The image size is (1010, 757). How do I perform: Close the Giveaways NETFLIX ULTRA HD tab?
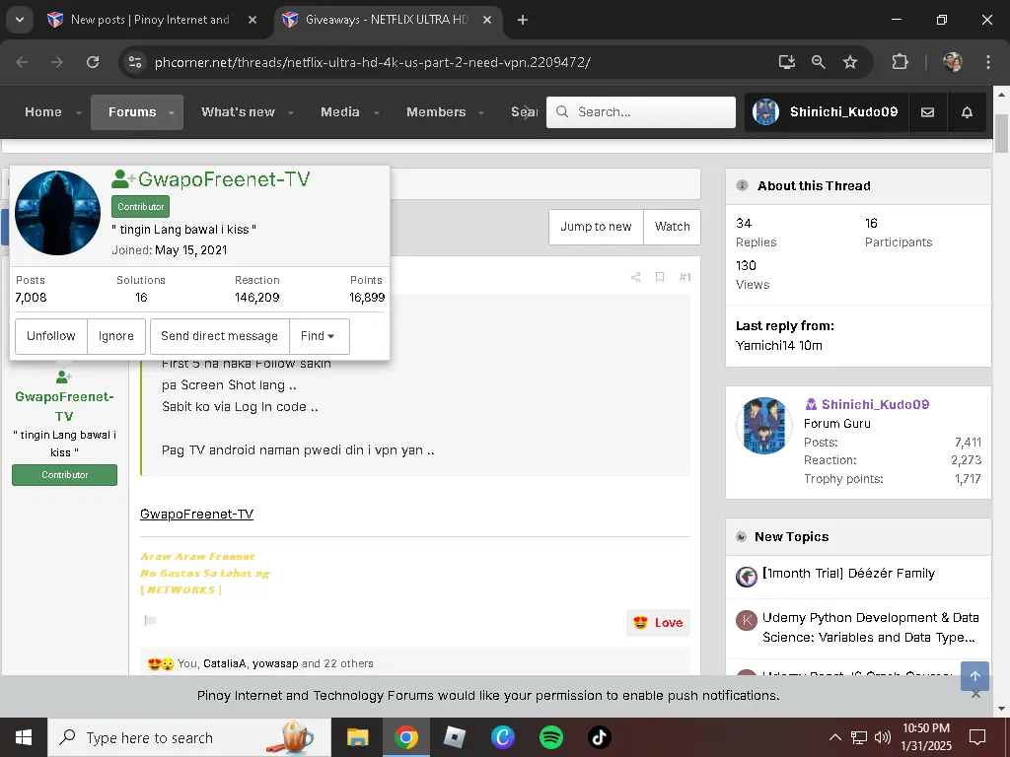[487, 20]
